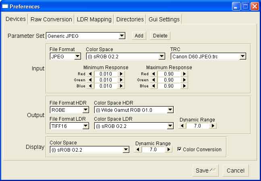Screen dimensions: 261x181
Task: Increase Output Dynamic Range value
Action: (x=213, y=126)
